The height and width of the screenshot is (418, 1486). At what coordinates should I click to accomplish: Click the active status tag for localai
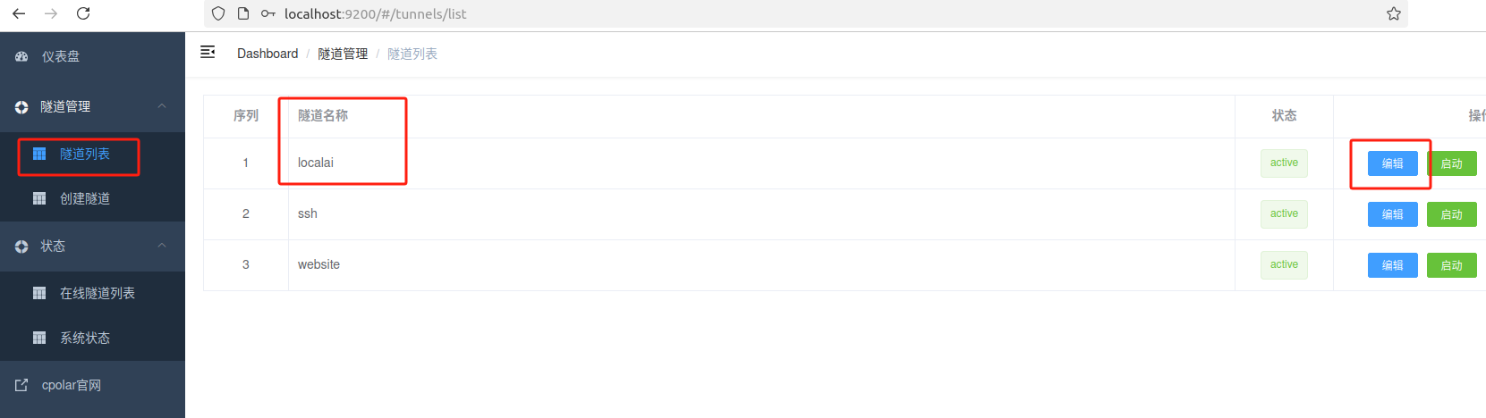pyautogui.click(x=1284, y=163)
